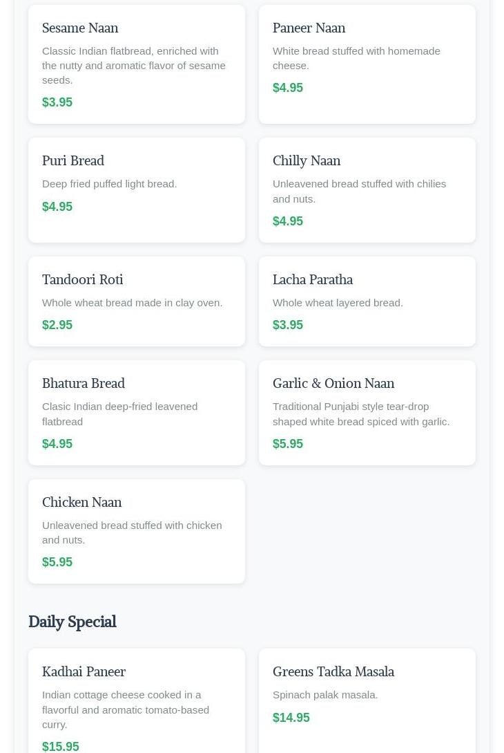
Task: Select the Greens Tadka Masala title
Action: (x=333, y=671)
